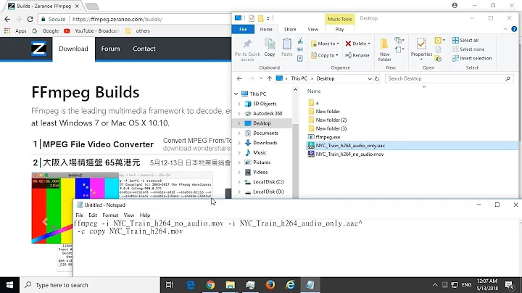
Task: Open Task View on the taskbar
Action: click(170, 285)
